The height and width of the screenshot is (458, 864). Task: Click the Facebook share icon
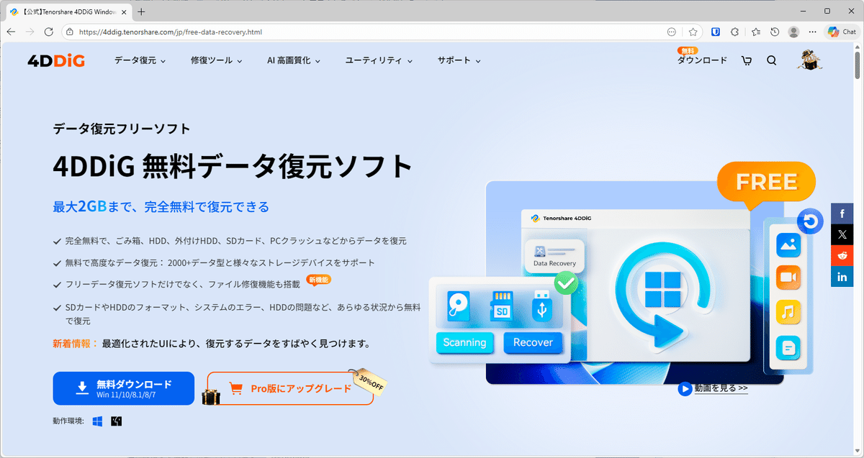[842, 213]
